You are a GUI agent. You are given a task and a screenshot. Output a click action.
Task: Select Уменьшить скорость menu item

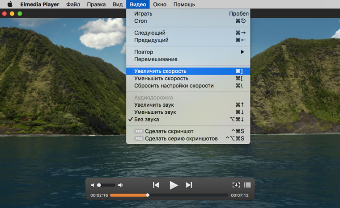(188, 79)
